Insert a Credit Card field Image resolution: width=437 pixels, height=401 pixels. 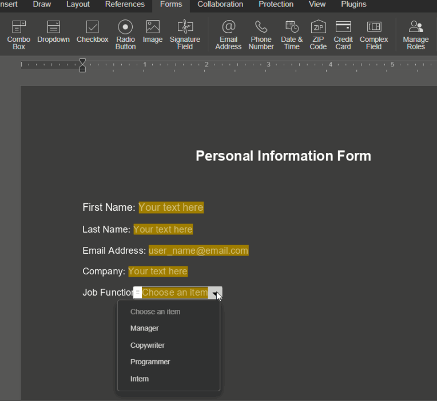(x=343, y=35)
